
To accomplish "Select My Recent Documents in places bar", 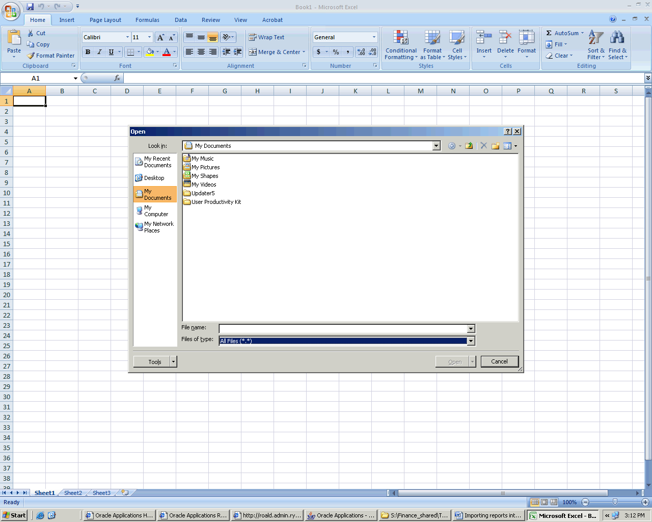I will coord(155,162).
